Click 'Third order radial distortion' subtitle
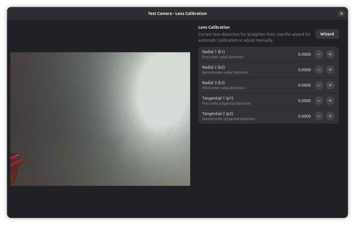The height and width of the screenshot is (225, 355). [224, 88]
